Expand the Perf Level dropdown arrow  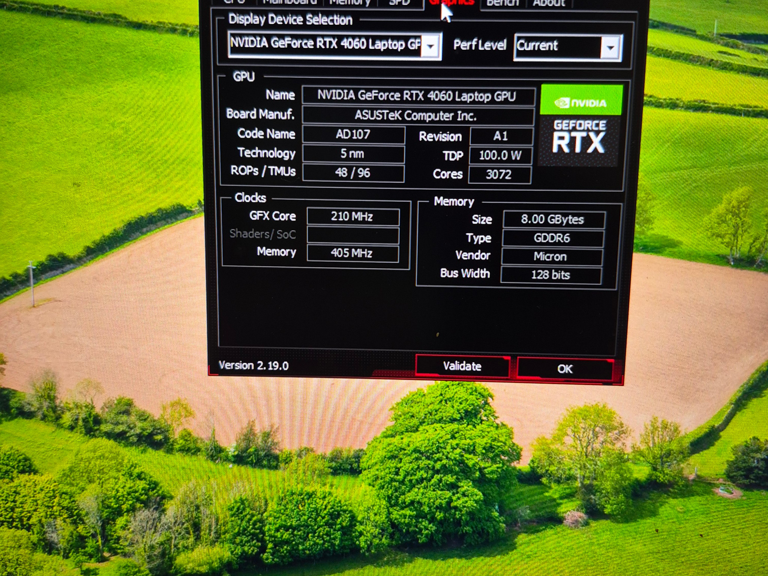click(610, 48)
